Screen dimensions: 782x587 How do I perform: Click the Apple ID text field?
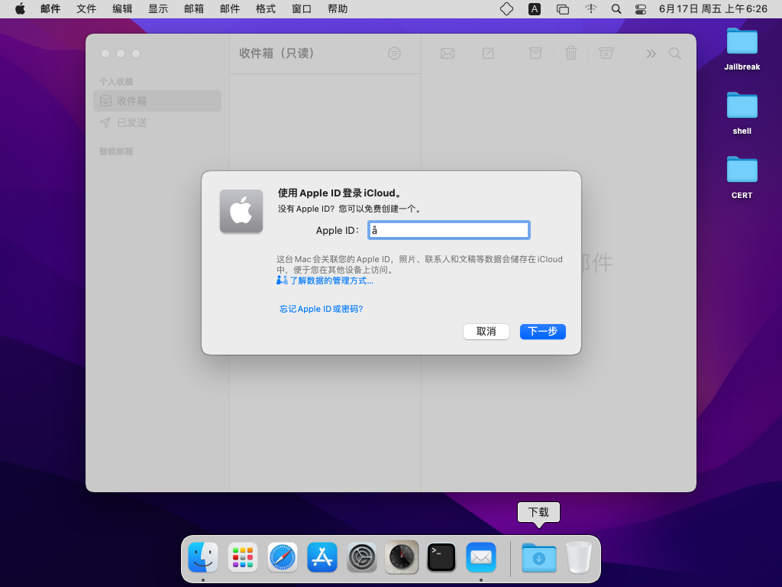(448, 230)
